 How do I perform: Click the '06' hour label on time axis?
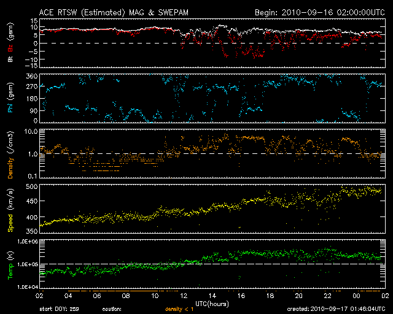(x=97, y=296)
